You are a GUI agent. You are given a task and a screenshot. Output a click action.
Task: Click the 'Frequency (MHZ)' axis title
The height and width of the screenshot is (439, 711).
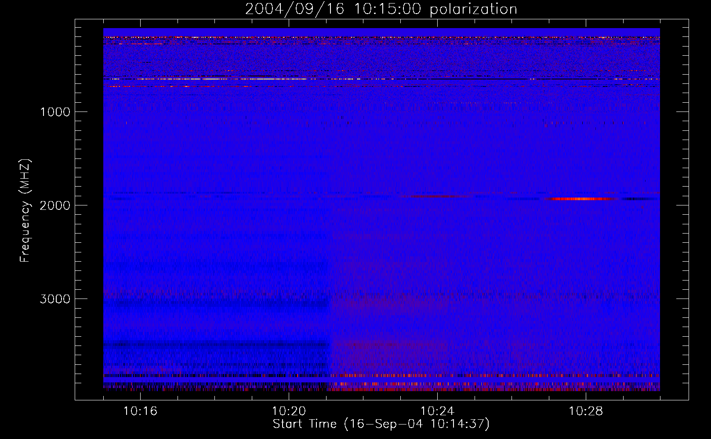pyautogui.click(x=25, y=211)
